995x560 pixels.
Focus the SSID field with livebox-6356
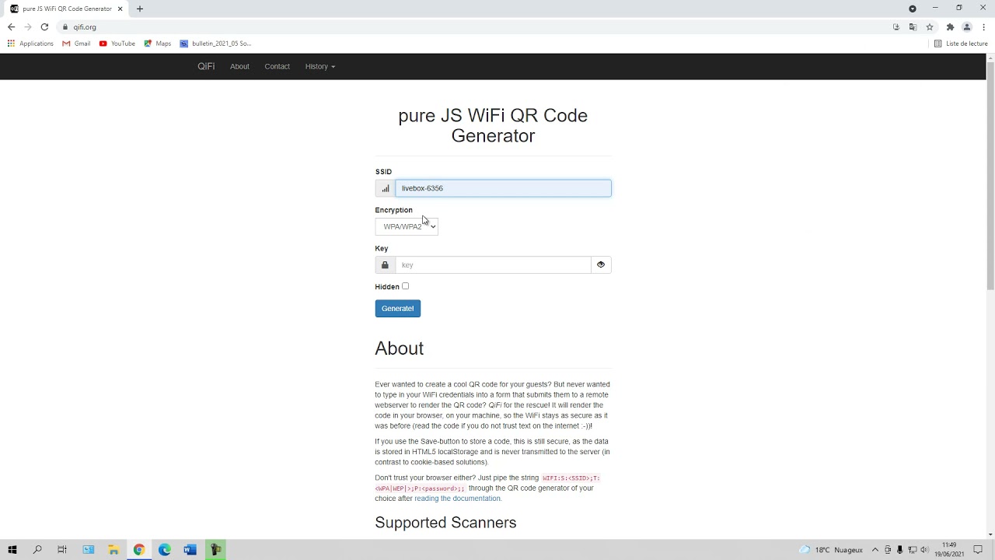click(x=503, y=188)
